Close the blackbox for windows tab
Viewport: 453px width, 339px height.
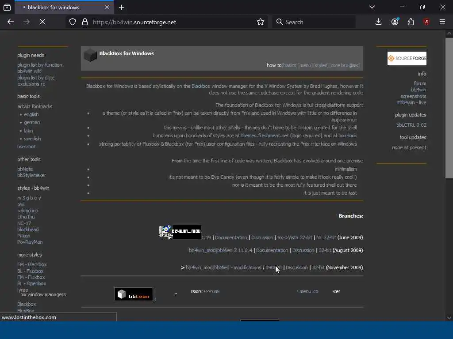107,7
